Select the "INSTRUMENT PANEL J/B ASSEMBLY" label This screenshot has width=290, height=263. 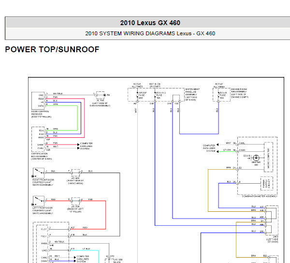[192, 92]
